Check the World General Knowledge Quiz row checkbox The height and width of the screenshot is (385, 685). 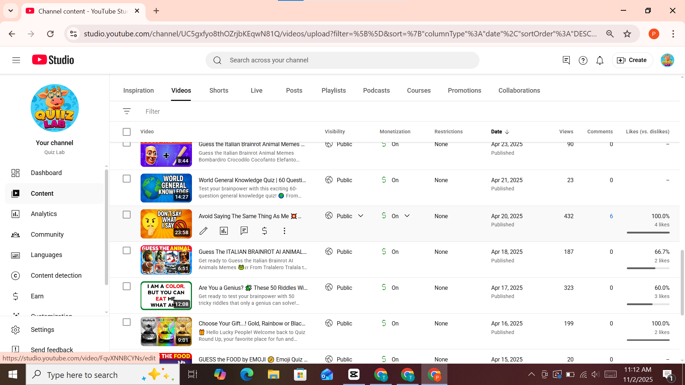[127, 179]
